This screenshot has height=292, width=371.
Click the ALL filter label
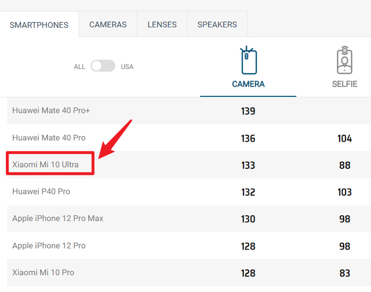pyautogui.click(x=79, y=67)
